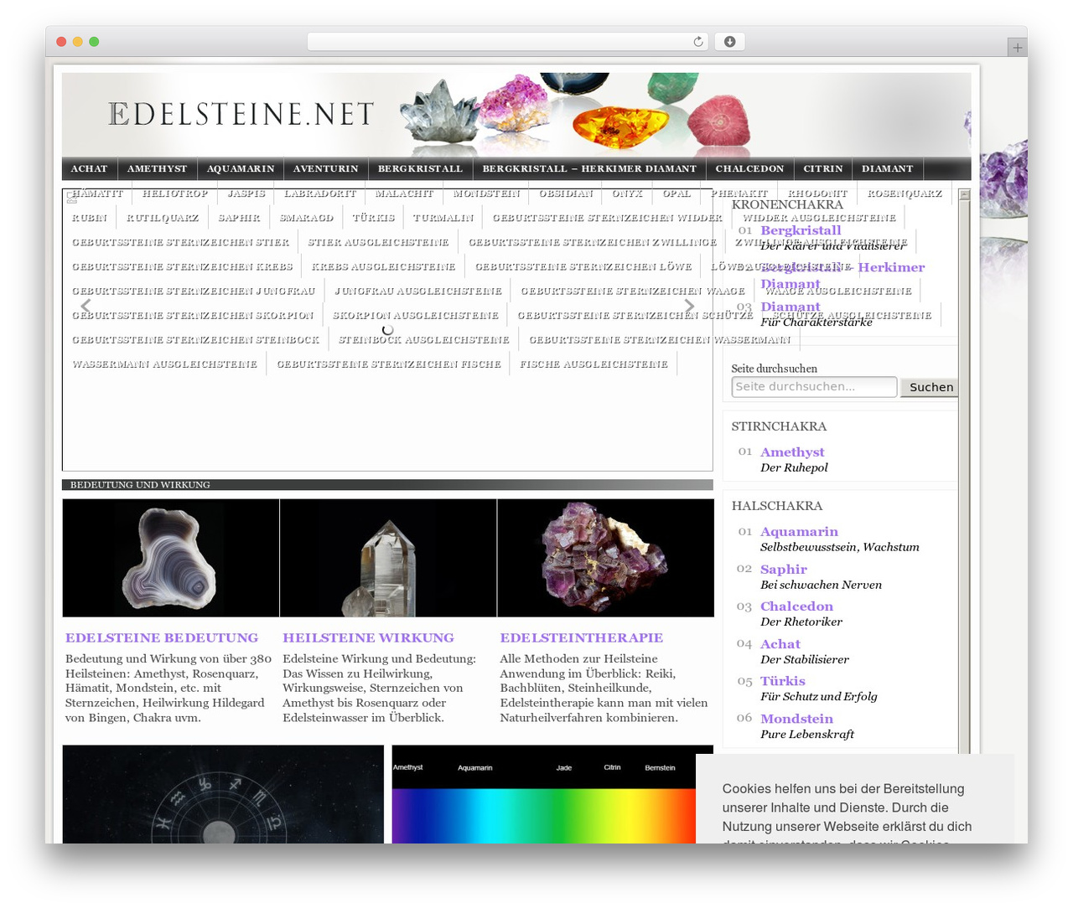1073x908 pixels.
Task: Open the browser downloads icon
Action: (x=729, y=42)
